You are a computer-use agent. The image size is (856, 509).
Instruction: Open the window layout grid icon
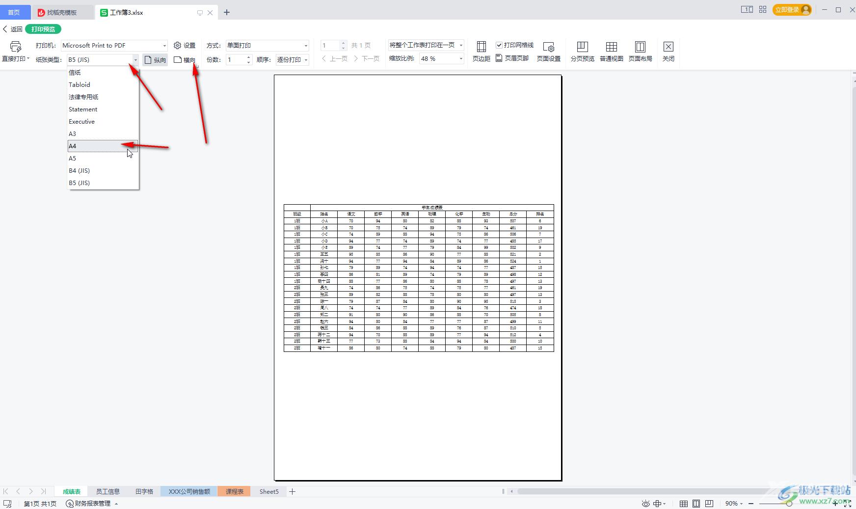point(762,9)
